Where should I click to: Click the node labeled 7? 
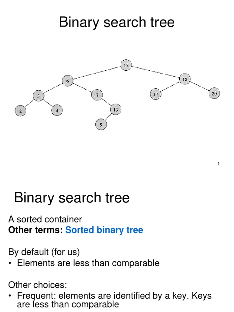[97, 95]
